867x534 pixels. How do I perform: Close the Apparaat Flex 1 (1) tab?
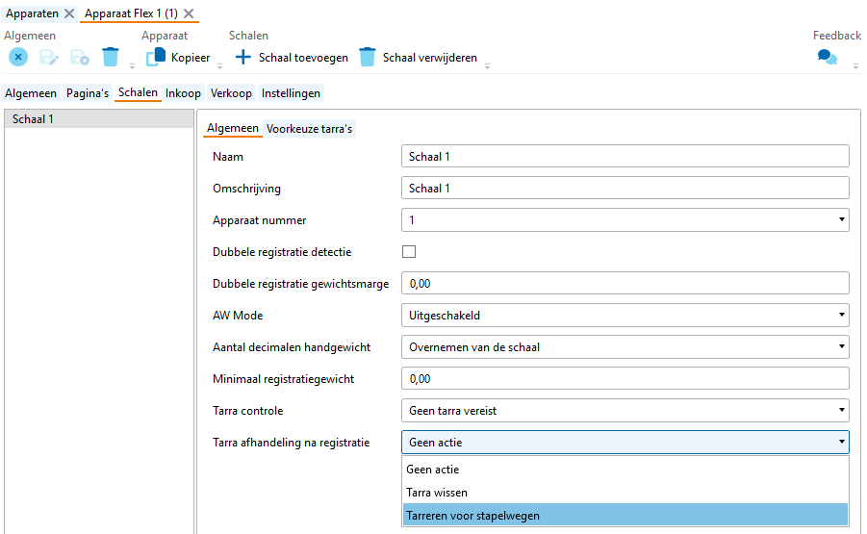[x=189, y=13]
